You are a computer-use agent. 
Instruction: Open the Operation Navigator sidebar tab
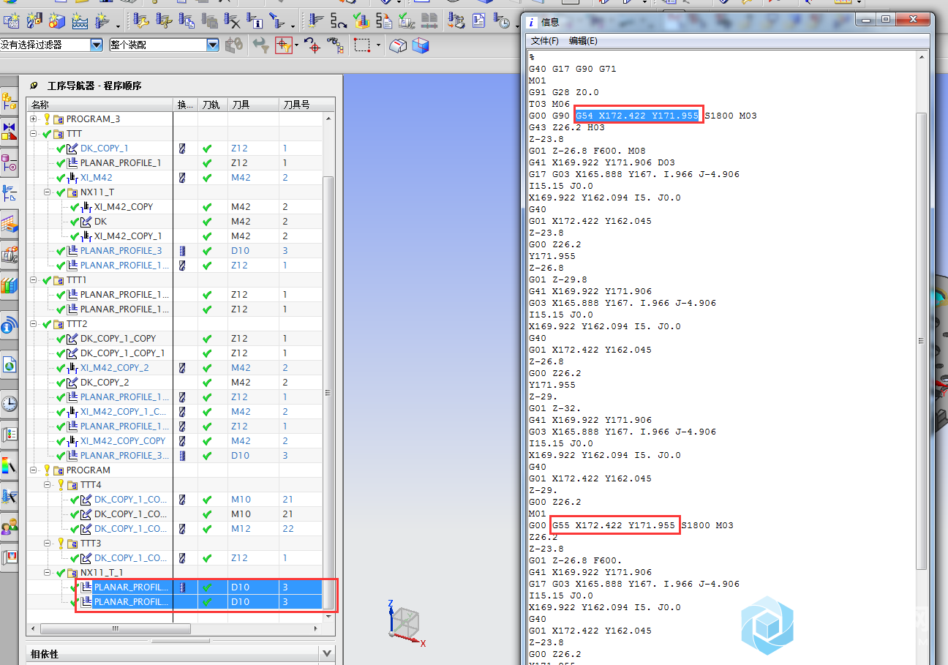tap(10, 194)
